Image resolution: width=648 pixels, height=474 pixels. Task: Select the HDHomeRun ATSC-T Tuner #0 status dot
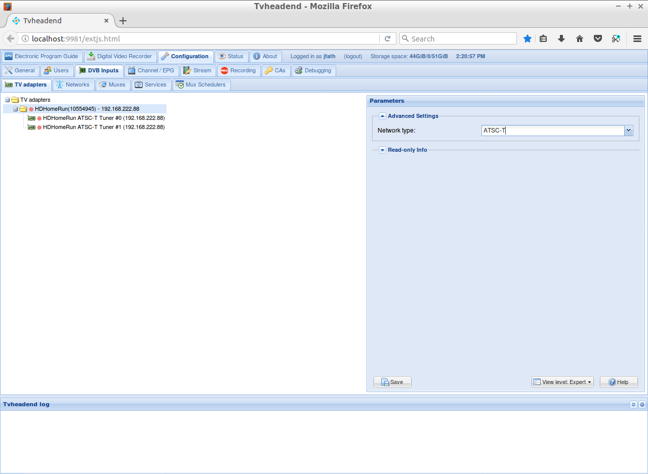click(x=39, y=118)
